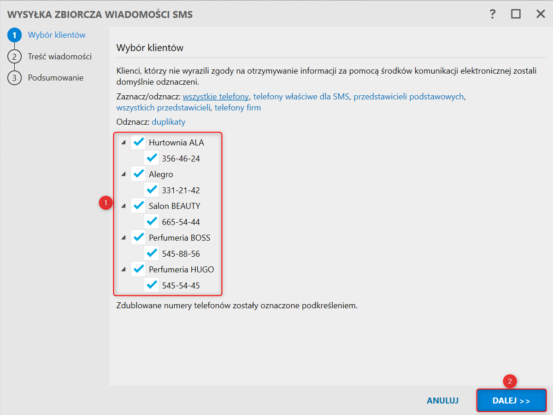Uncheck phone number 331-21-42

pos(151,190)
